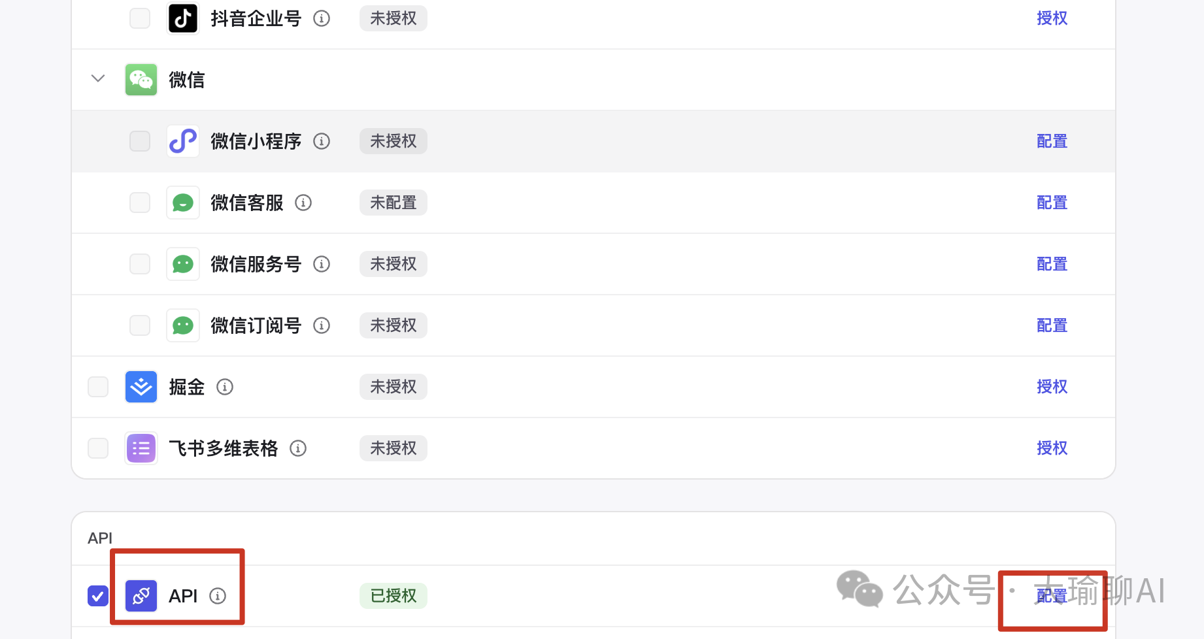This screenshot has height=639, width=1204.
Task: Click the 微信客服 customer service icon
Action: tap(182, 203)
